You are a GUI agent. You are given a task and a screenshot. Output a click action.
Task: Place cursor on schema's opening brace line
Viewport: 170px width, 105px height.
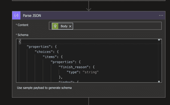click(20, 41)
